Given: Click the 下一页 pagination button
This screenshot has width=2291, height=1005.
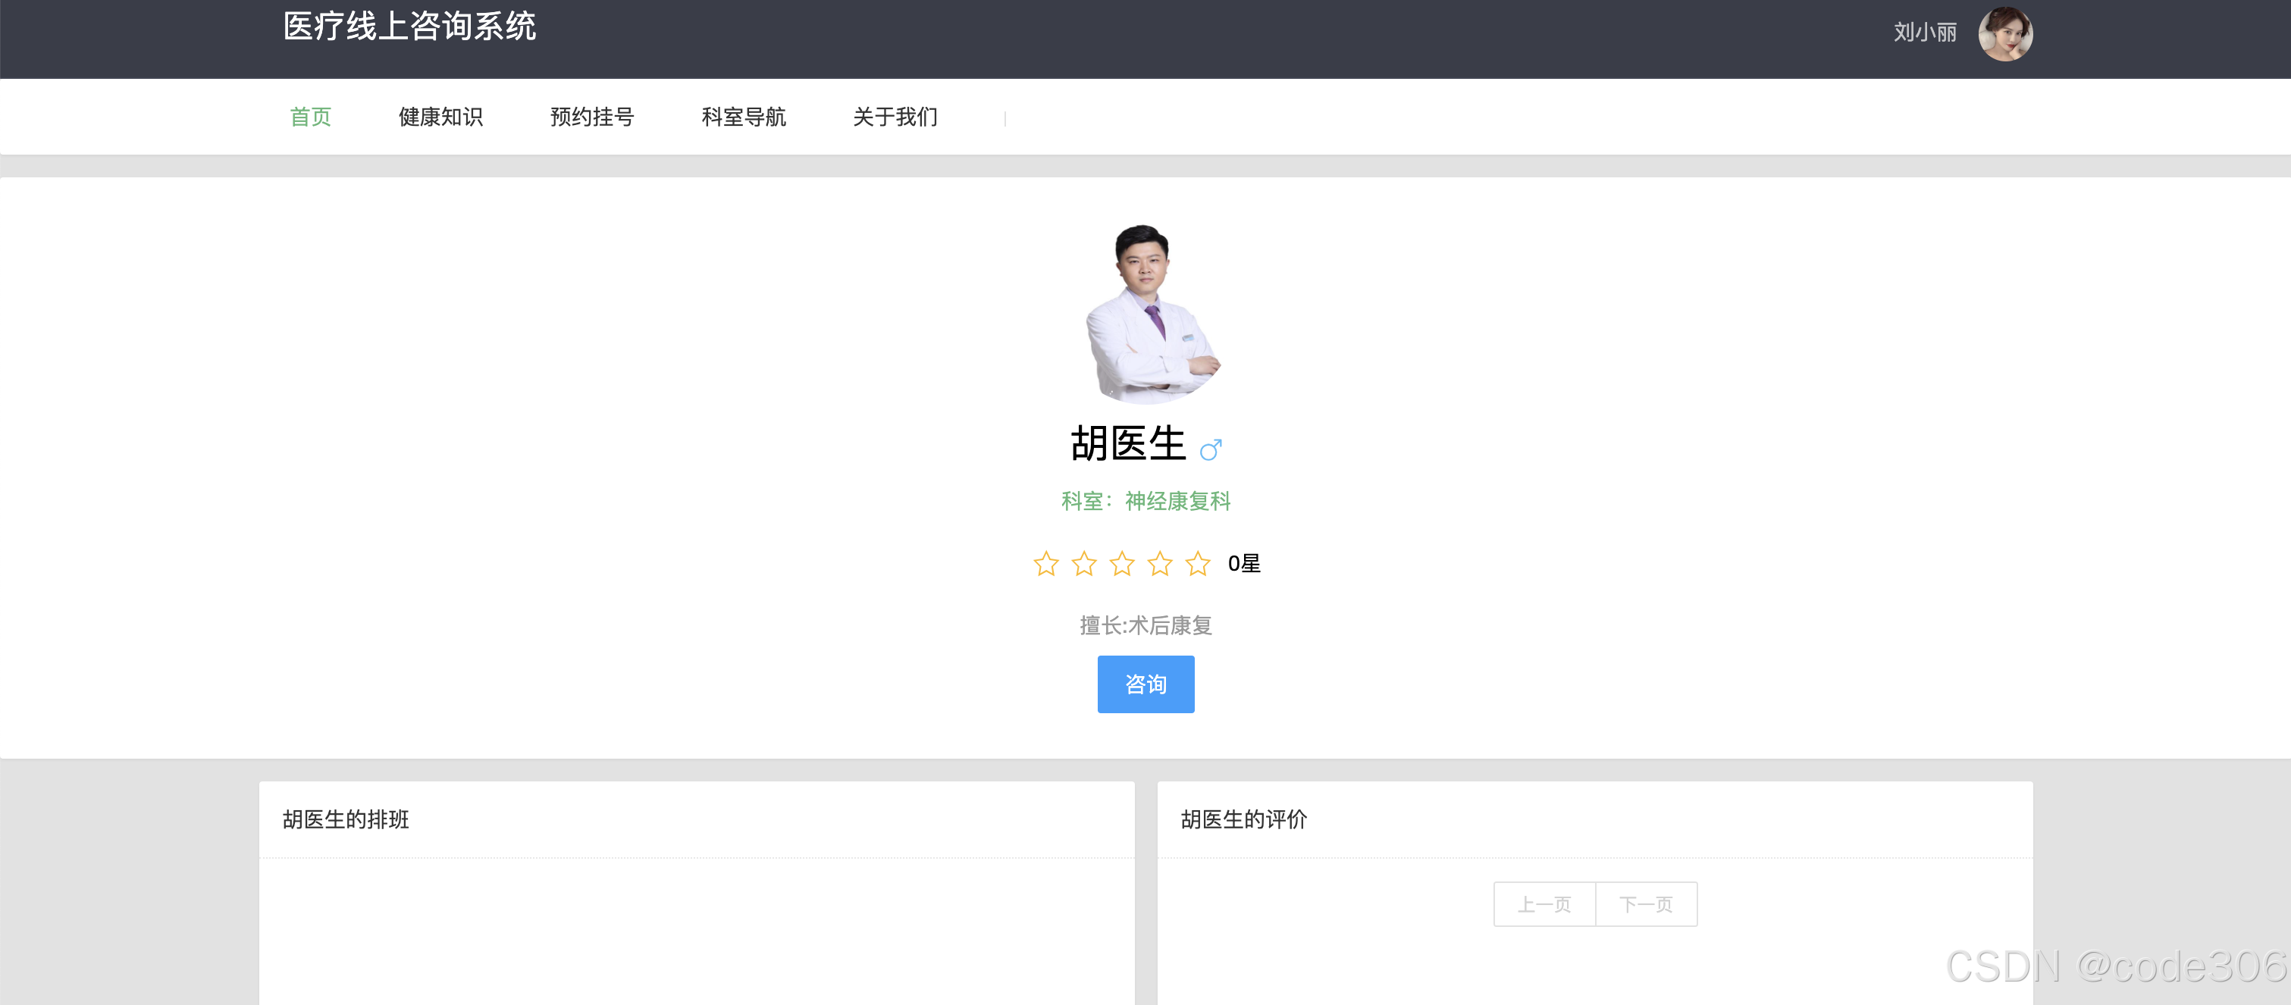Looking at the screenshot, I should 1646,904.
